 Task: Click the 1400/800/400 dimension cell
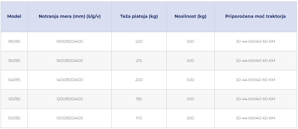click(70, 80)
